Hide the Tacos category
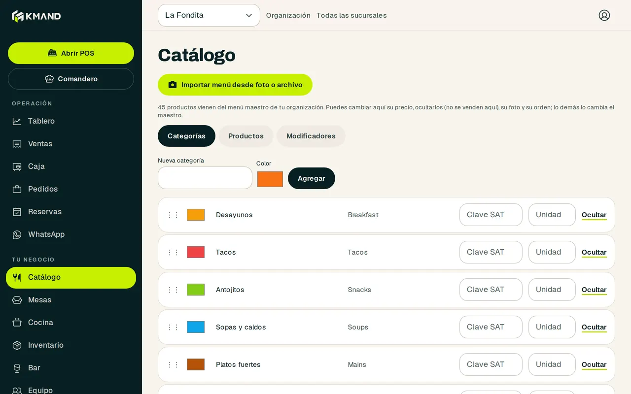The width and height of the screenshot is (631, 394). [x=594, y=252]
